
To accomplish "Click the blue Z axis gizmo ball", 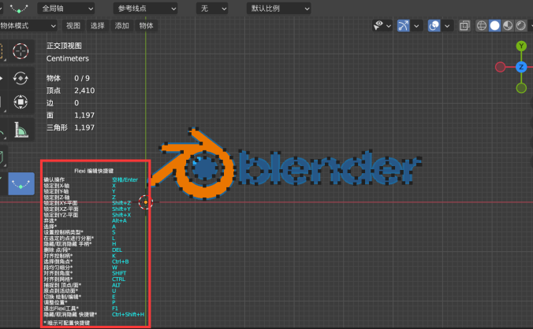I will (521, 67).
